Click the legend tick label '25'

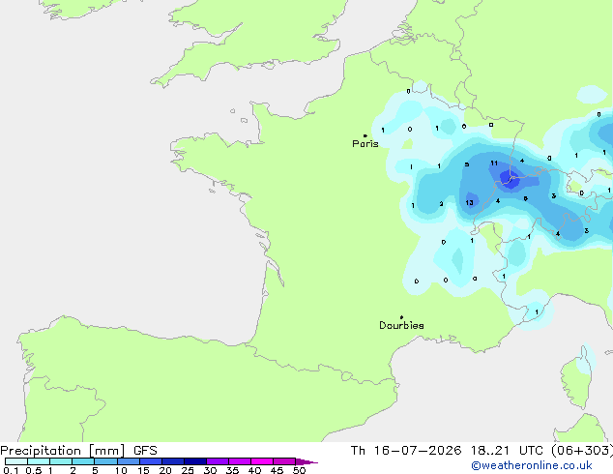tap(188, 470)
